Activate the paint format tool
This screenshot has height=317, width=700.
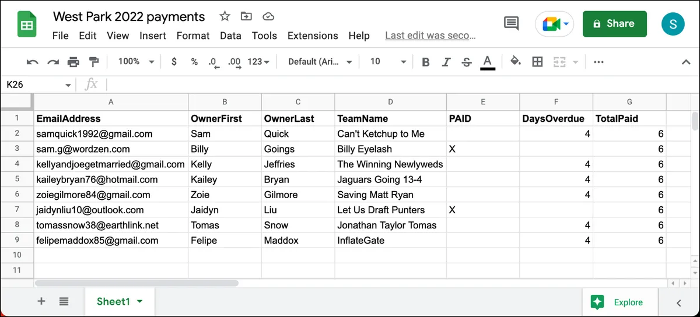(x=93, y=62)
